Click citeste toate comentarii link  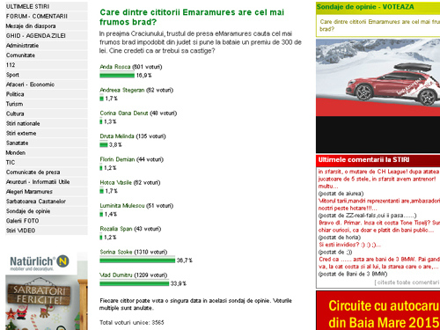pyautogui.click(x=407, y=282)
